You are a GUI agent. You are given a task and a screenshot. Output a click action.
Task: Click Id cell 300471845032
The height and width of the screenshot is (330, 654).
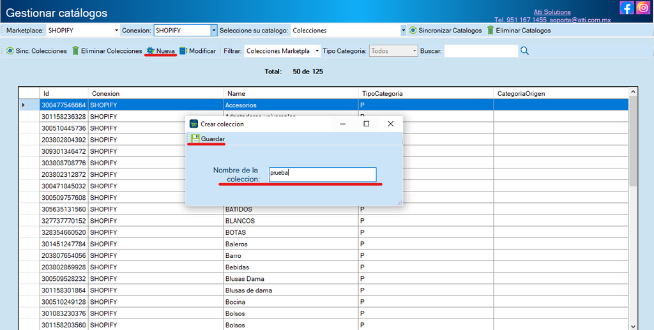(64, 186)
